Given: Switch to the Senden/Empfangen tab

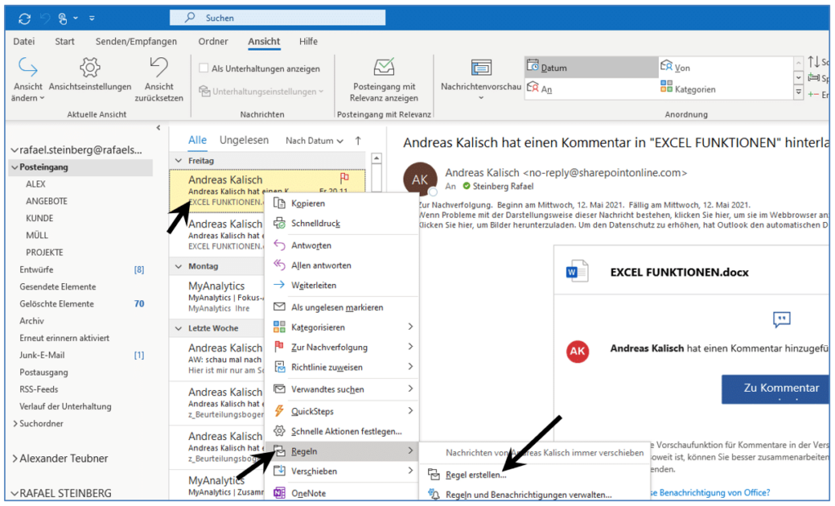Looking at the screenshot, I should coord(136,42).
